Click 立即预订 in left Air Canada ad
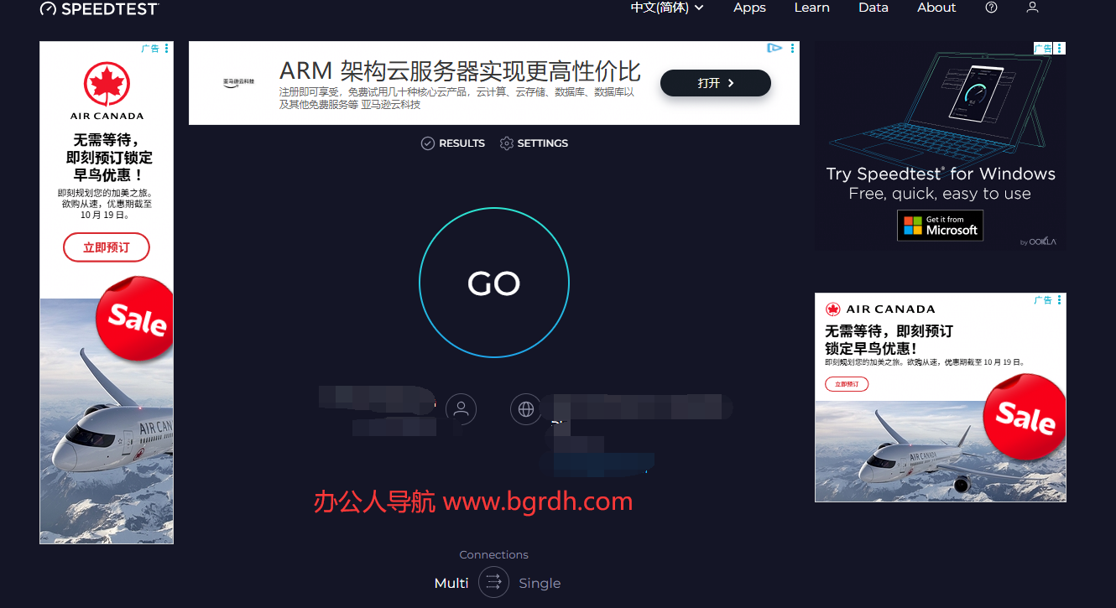Screen dimensions: 1116x608 click(x=107, y=247)
